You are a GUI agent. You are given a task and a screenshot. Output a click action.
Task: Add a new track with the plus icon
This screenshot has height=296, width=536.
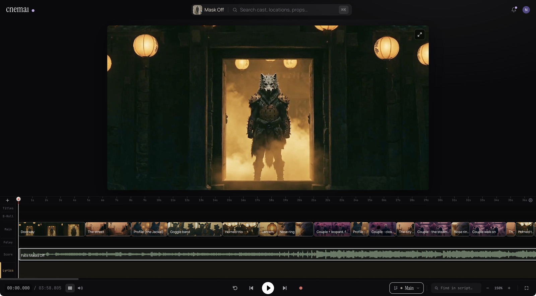pos(7,200)
